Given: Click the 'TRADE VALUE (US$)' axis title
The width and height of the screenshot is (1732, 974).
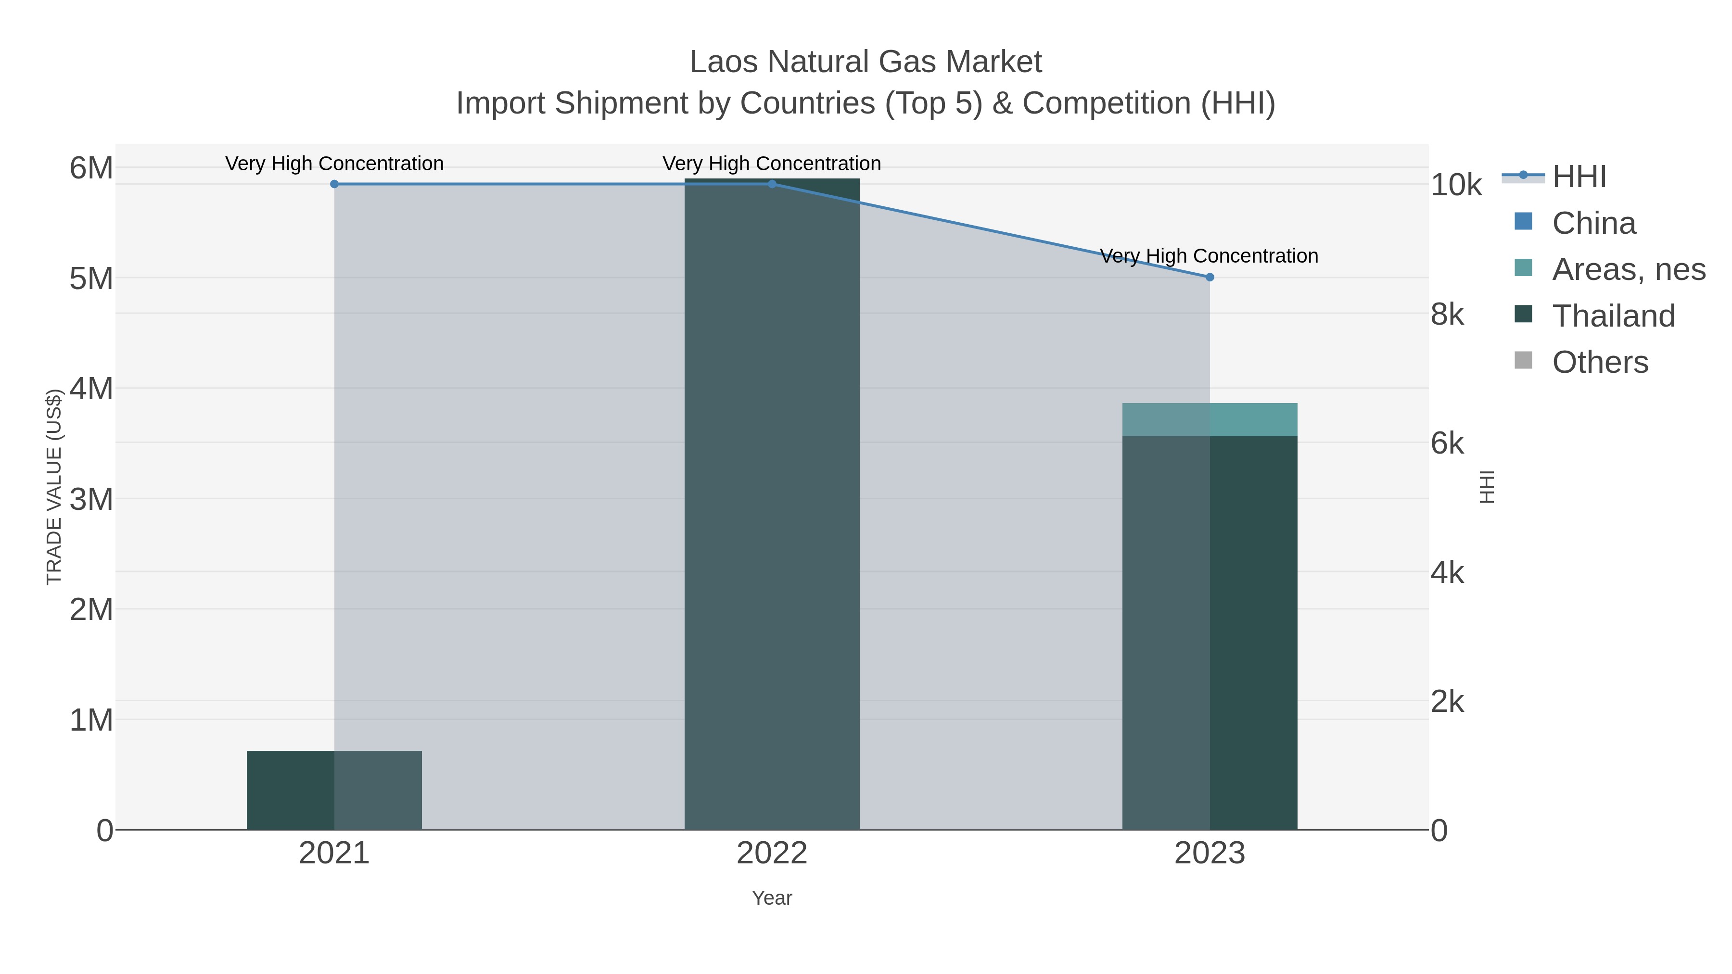Looking at the screenshot, I should [54, 487].
